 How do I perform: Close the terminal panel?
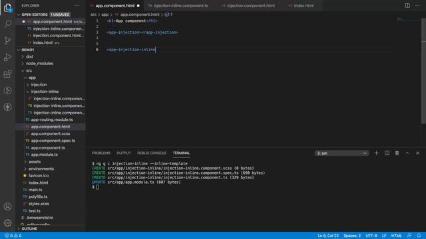417,153
